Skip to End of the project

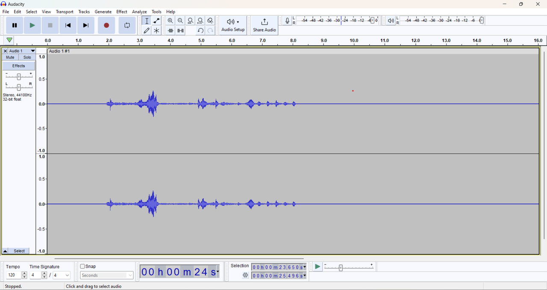coord(86,26)
